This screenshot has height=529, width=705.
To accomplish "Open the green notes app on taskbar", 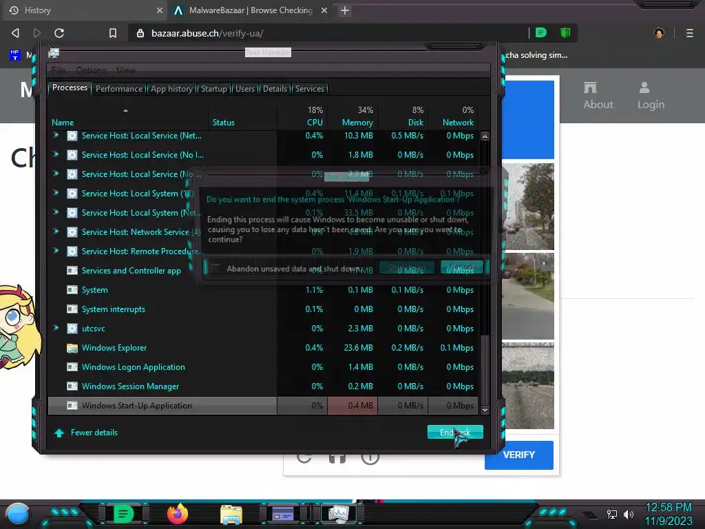I will click(x=123, y=514).
